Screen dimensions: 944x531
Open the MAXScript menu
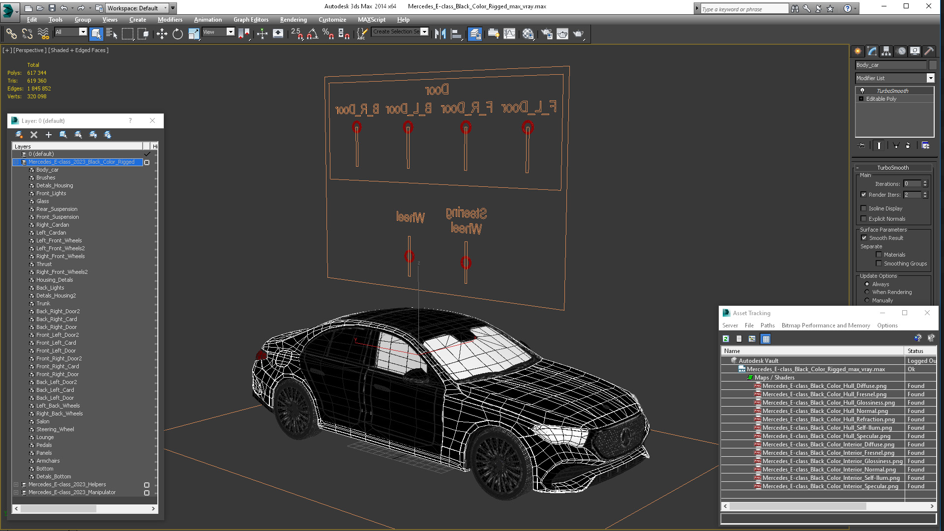(371, 20)
